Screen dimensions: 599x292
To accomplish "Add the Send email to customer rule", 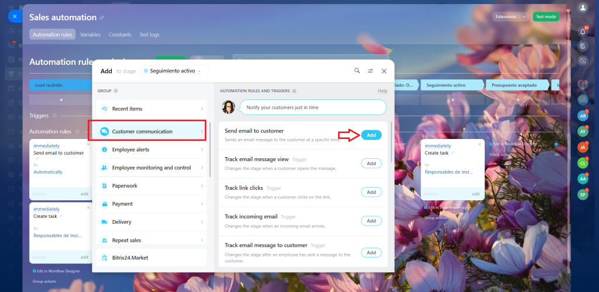I will (371, 135).
